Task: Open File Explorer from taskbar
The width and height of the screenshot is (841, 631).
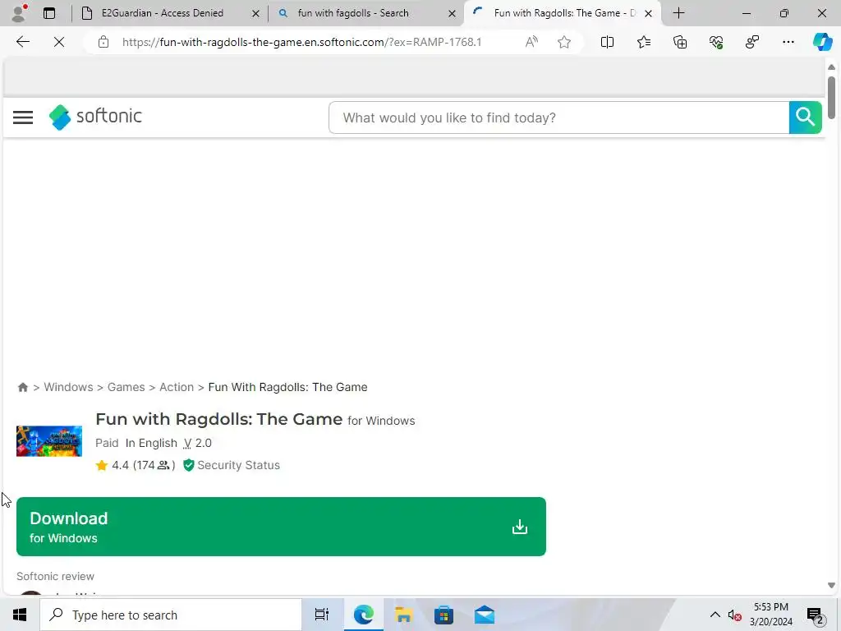Action: tap(403, 615)
